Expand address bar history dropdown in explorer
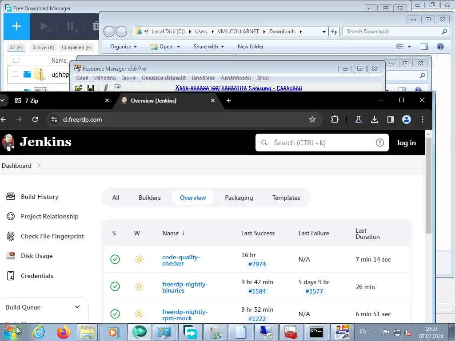The height and width of the screenshot is (341, 455). click(x=324, y=32)
